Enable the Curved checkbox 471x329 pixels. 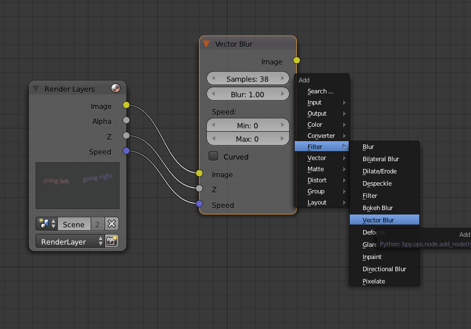tap(213, 156)
